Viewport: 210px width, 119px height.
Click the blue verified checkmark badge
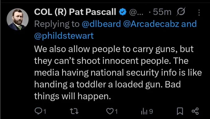click(123, 12)
